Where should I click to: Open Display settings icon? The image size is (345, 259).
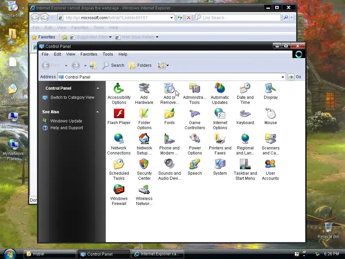coord(271,91)
